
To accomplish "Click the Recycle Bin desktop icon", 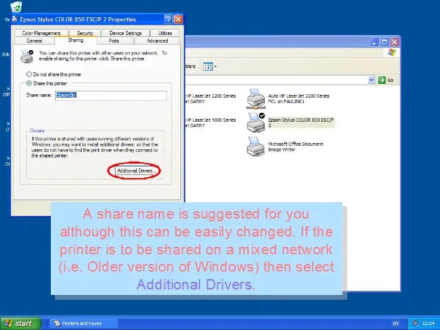I will click(x=16, y=7).
